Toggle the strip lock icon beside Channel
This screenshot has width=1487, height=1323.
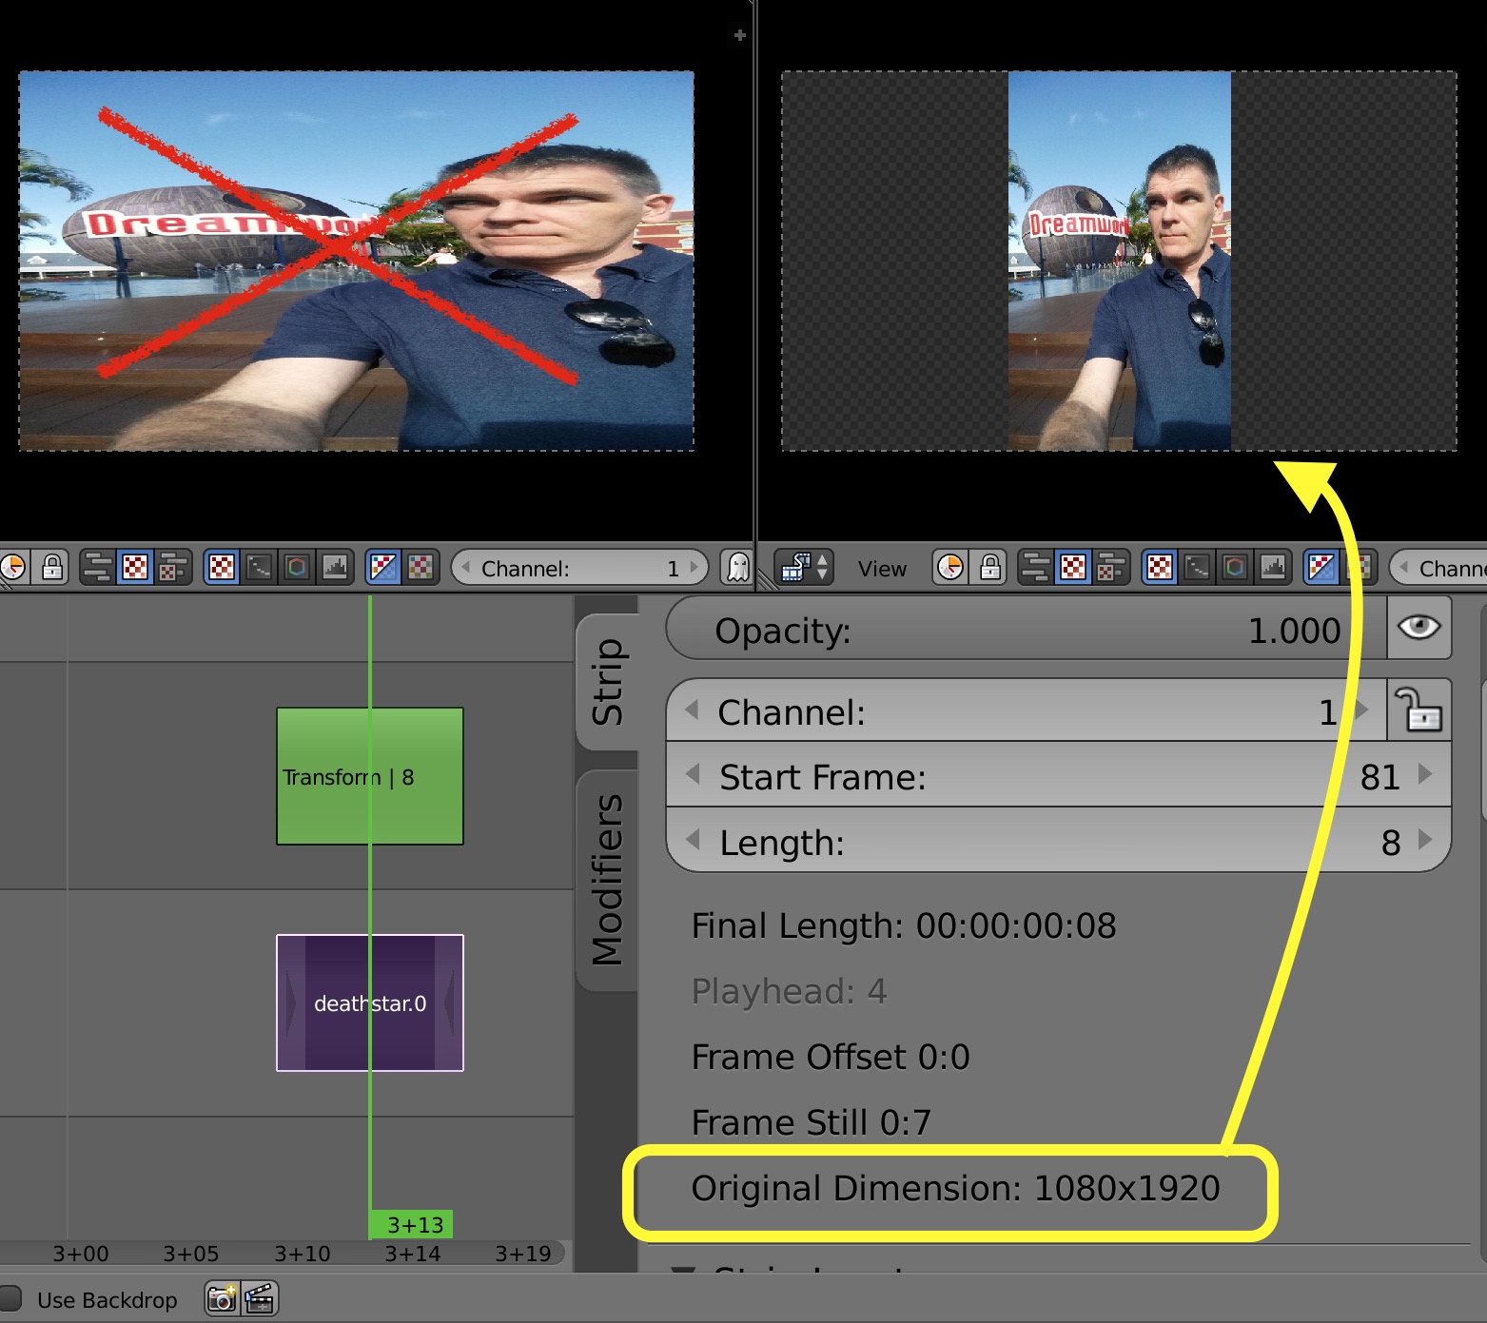pyautogui.click(x=1419, y=710)
